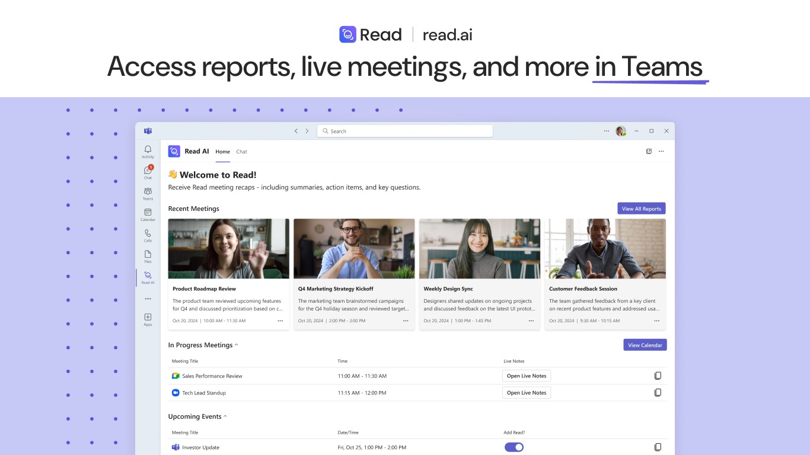This screenshot has height=455, width=810.
Task: Click the '11:15 AM - 12:00 PM' time
Action: point(362,393)
